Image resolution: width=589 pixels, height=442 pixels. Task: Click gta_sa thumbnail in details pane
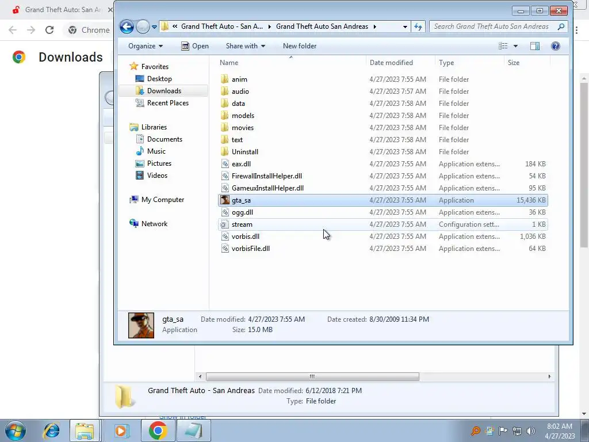tap(141, 325)
